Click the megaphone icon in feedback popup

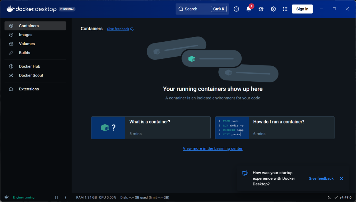click(x=245, y=173)
